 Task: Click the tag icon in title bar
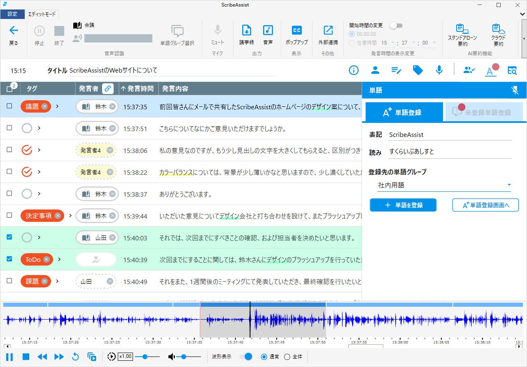[x=418, y=71]
